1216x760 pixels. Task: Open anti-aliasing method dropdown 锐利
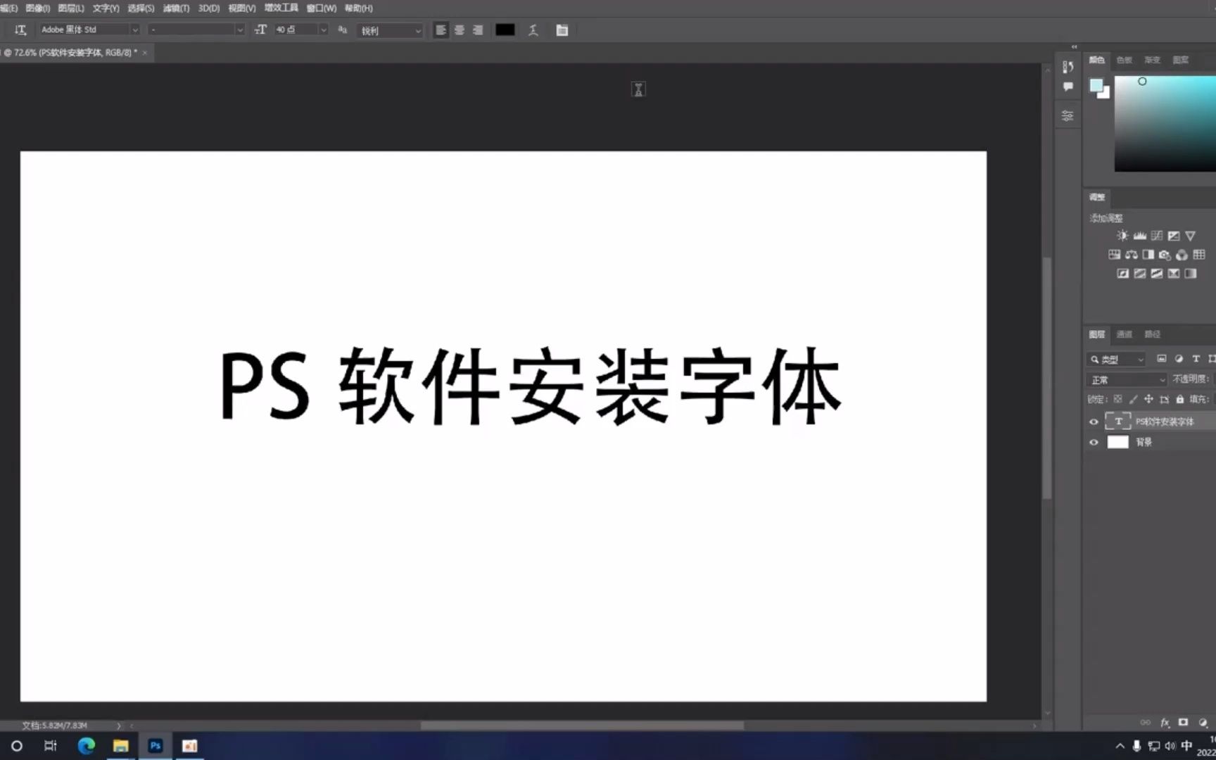pos(391,30)
